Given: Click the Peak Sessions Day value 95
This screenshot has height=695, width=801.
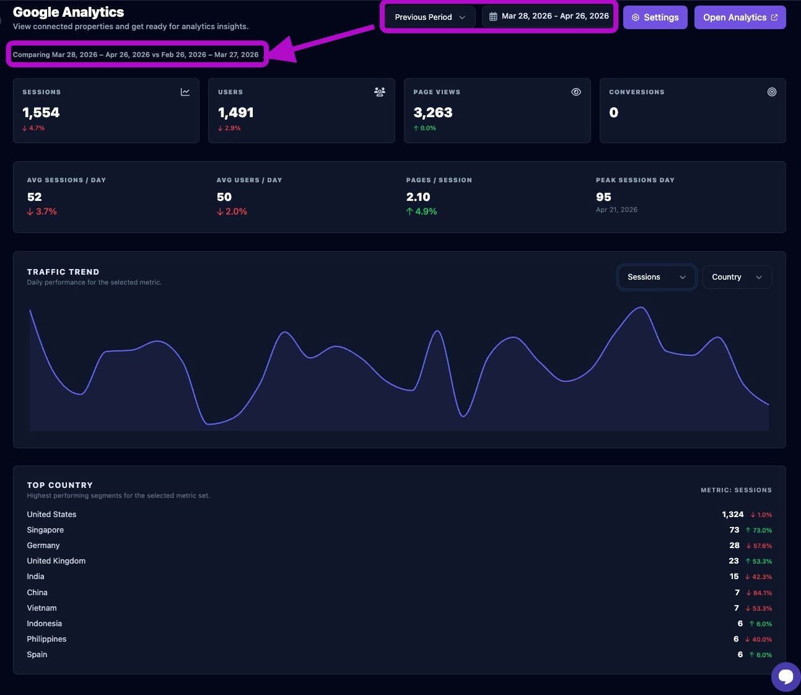Looking at the screenshot, I should click(603, 197).
